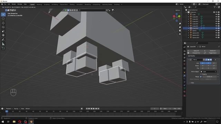Collapse the Collection tree node
Screen dimensions: 221x124
(186, 12)
